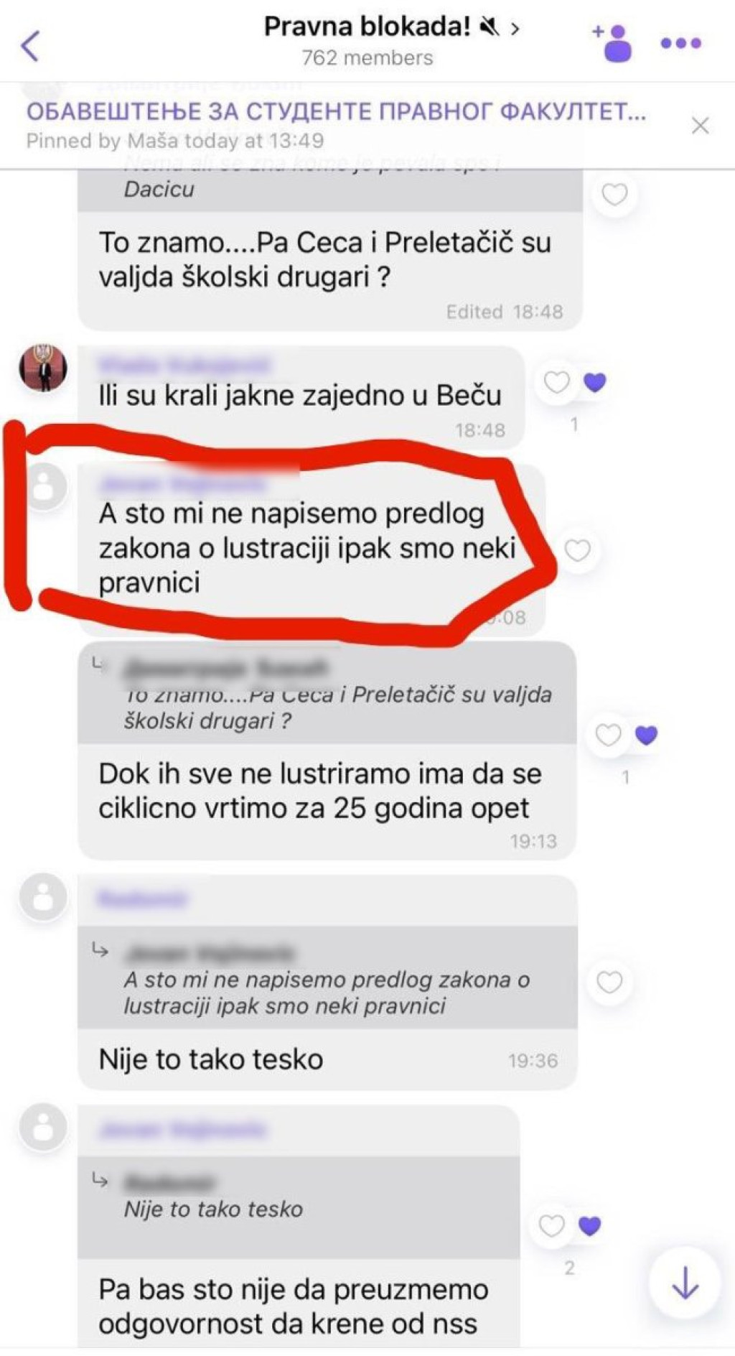
Task: Open group info via title chevron
Action: point(515,28)
